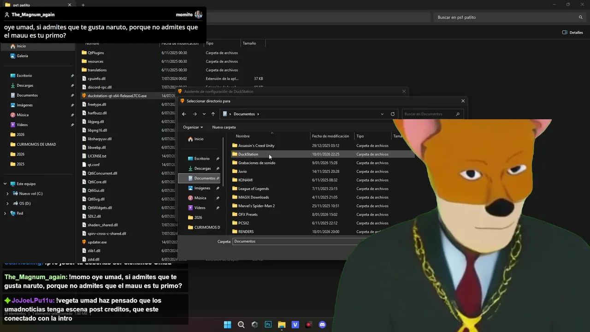Open the search icon in Explorer's Buscar box
This screenshot has width=590, height=332.
click(581, 17)
